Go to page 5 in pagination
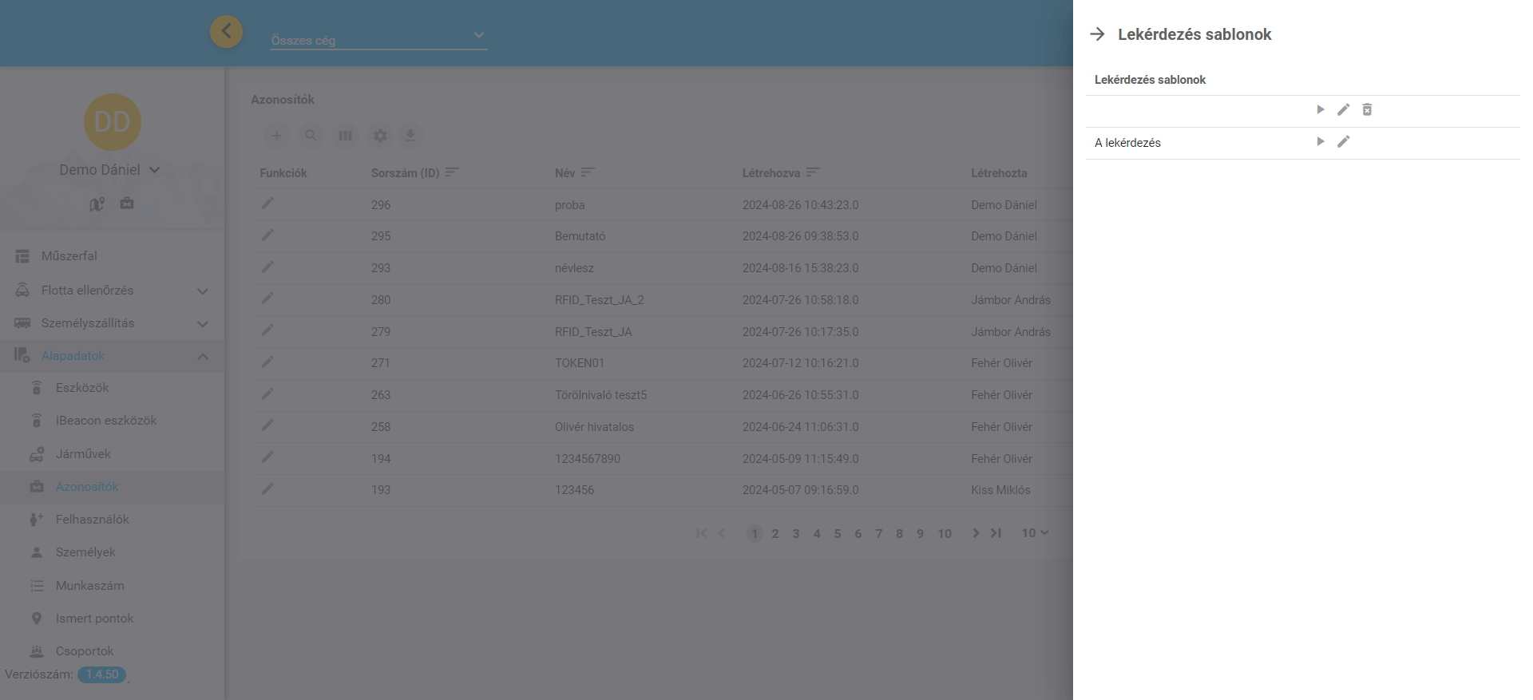1533x700 pixels. click(x=837, y=534)
